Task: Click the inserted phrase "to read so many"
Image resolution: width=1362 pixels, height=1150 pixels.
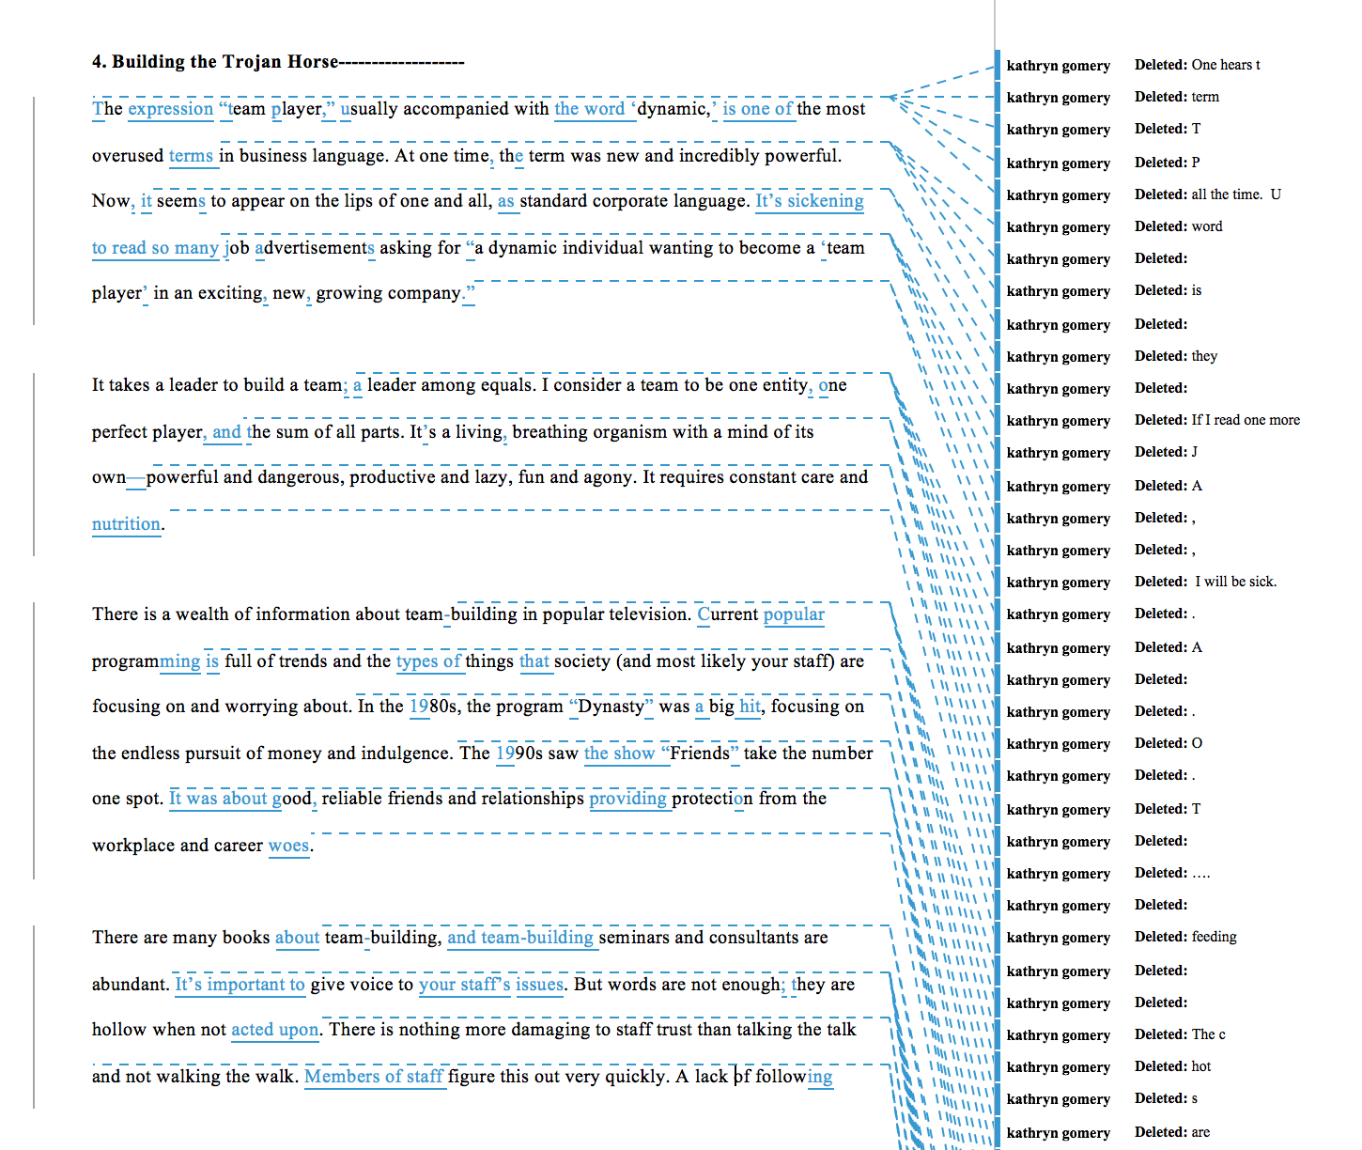Action: [155, 248]
